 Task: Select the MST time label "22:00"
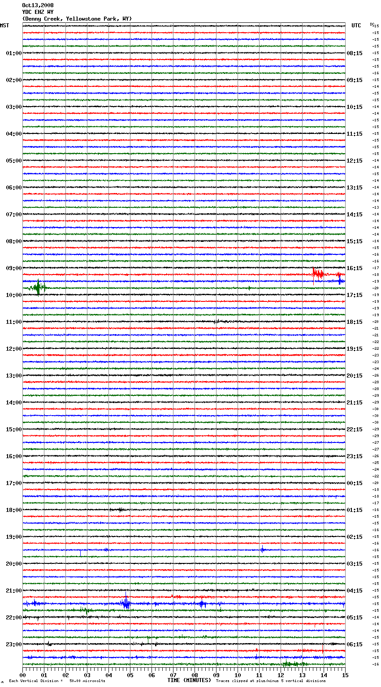tap(14, 618)
